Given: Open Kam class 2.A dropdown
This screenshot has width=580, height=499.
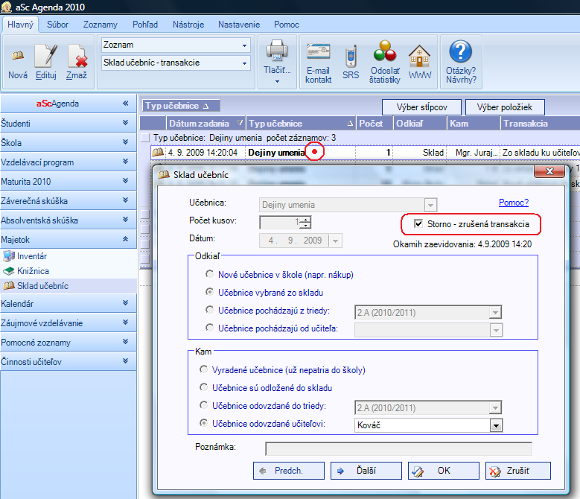Looking at the screenshot, I should pyautogui.click(x=495, y=407).
